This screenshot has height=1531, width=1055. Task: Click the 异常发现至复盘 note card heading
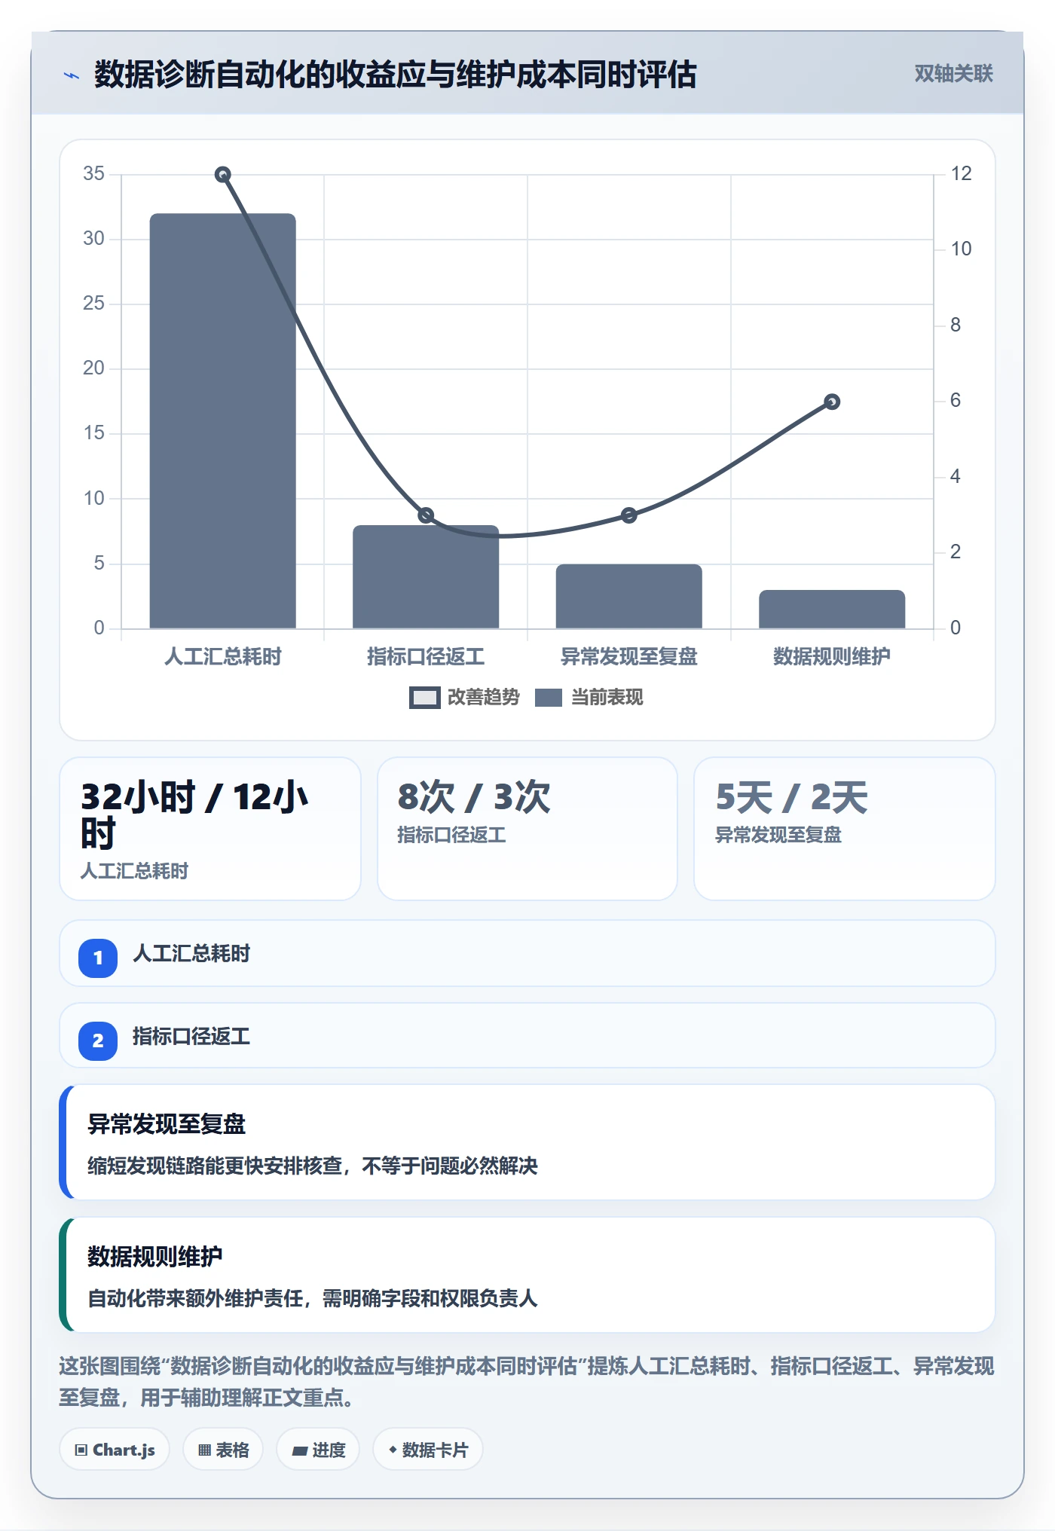167,1124
